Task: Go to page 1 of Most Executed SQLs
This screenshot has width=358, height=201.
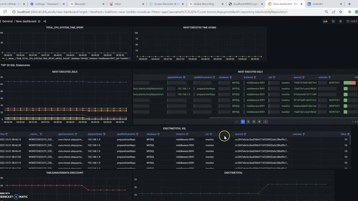Action: point(243,122)
